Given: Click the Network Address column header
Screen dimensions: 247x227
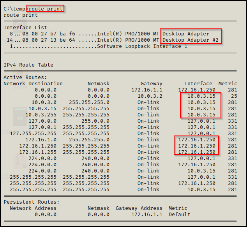Looking at the screenshot, I should 33,208.
